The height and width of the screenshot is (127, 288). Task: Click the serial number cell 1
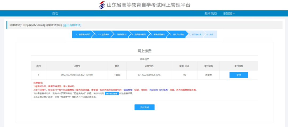[x=39, y=75]
